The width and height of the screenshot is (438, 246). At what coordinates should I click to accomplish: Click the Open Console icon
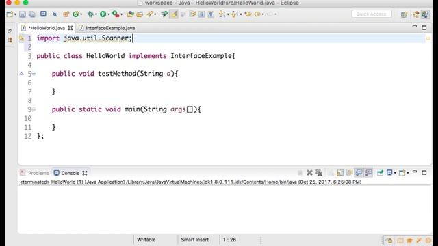click(402, 173)
